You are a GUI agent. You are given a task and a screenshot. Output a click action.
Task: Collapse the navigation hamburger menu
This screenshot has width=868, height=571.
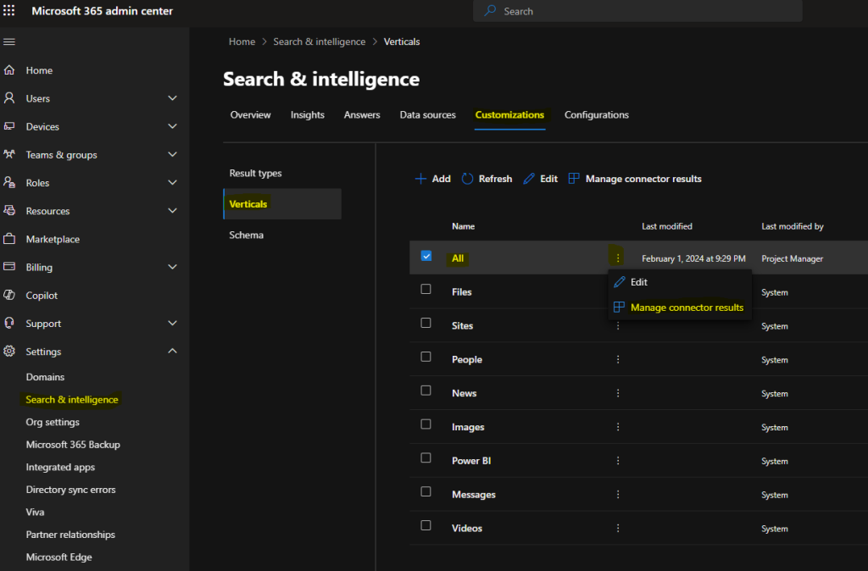pos(9,42)
